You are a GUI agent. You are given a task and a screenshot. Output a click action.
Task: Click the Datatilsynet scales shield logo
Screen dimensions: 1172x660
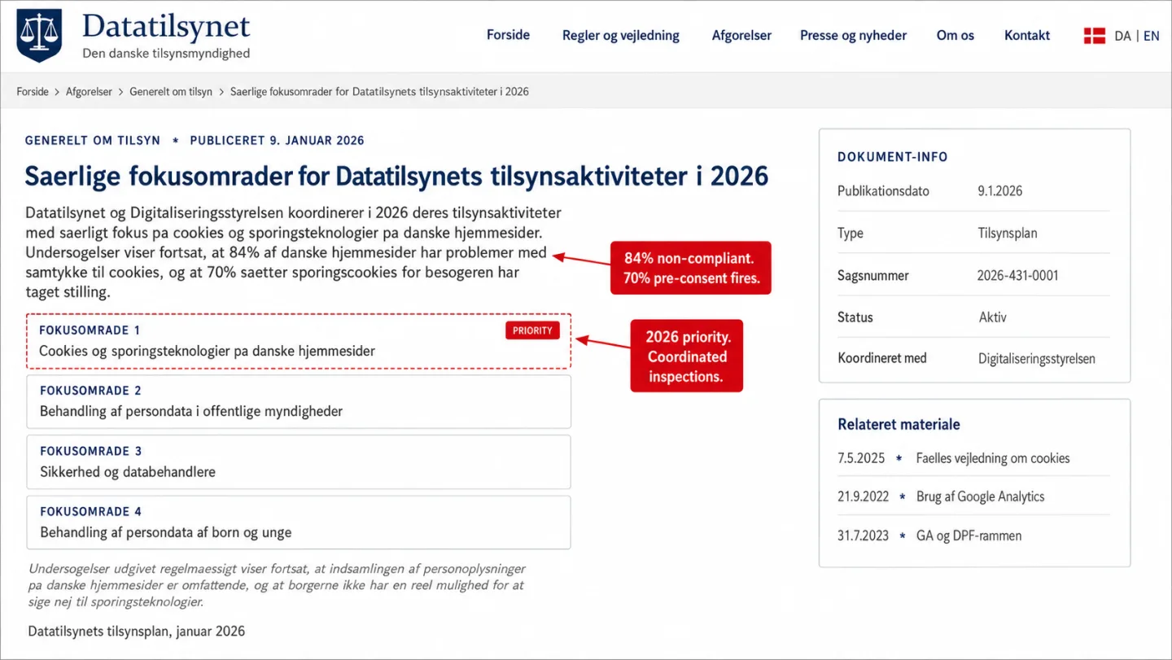[39, 35]
